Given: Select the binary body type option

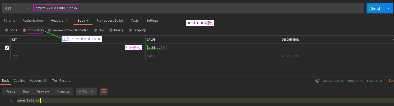Looking at the screenshot, I should tap(111, 30).
